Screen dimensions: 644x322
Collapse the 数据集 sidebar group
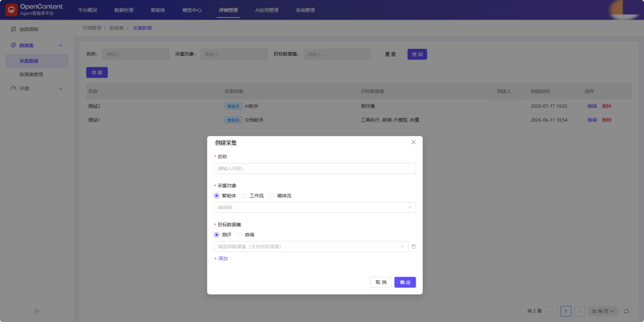coord(60,45)
